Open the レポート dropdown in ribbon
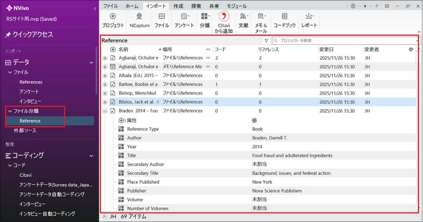This screenshot has width=423, height=222. (309, 17)
